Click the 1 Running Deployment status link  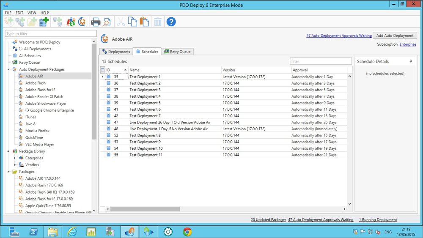(378, 220)
